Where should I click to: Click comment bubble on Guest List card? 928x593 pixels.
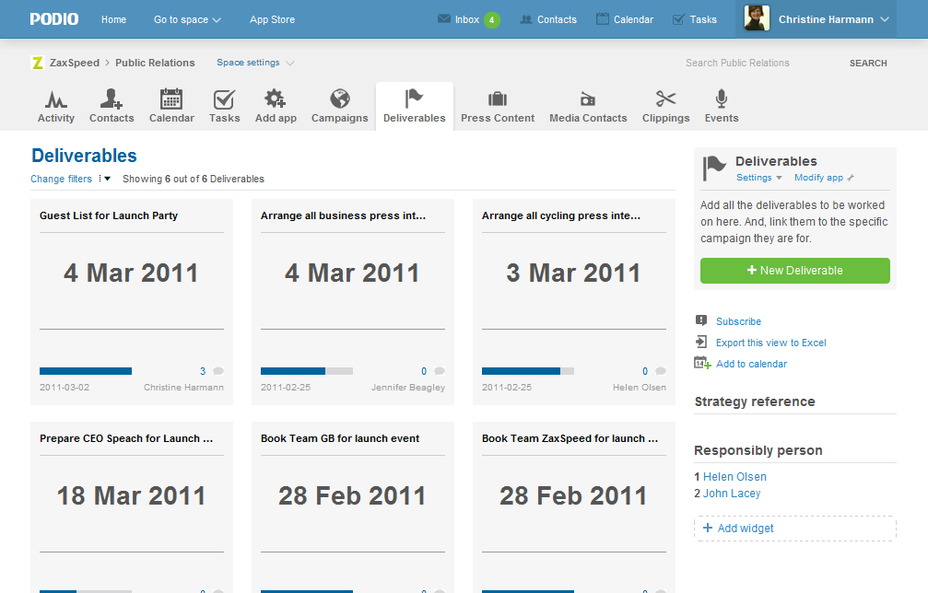(218, 371)
